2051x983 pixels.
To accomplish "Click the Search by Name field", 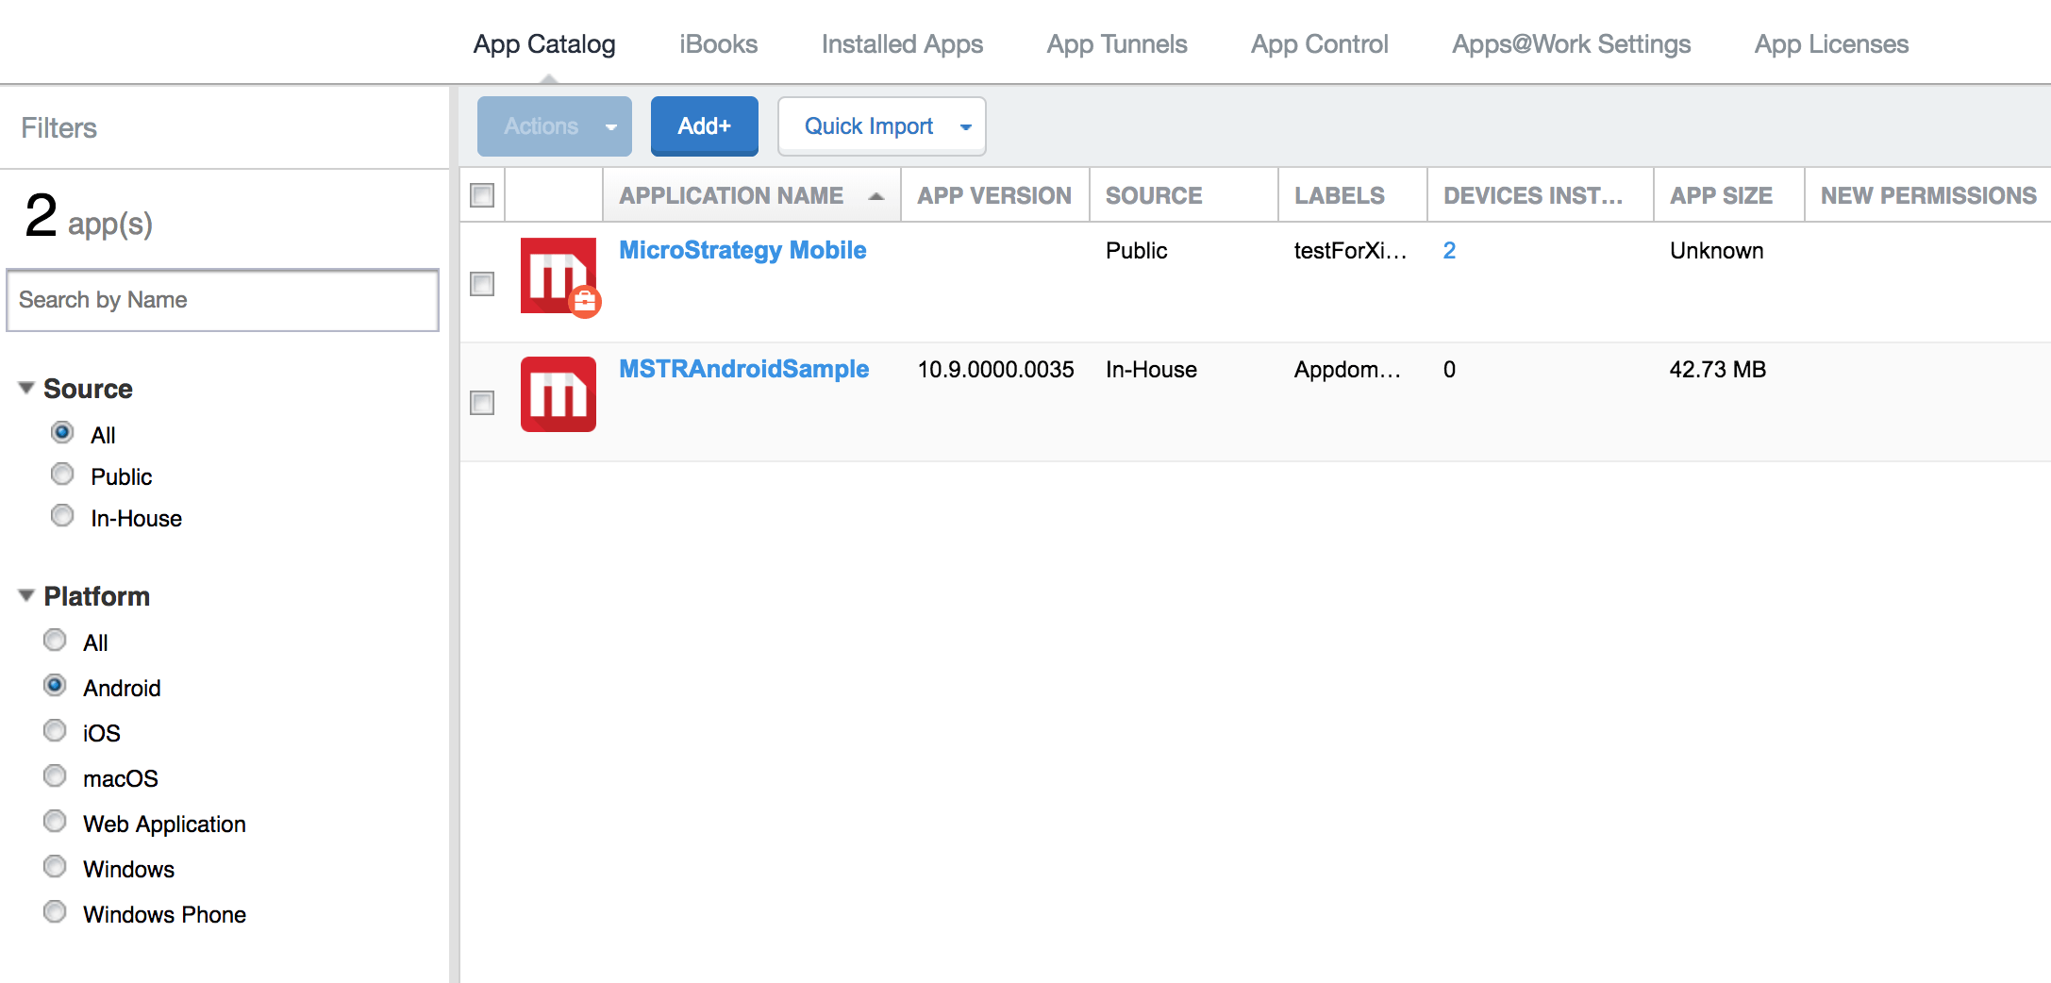I will click(x=223, y=300).
